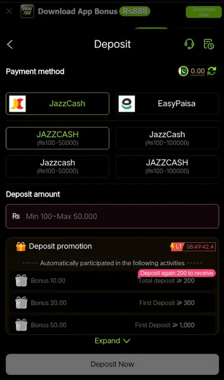Screen dimensions: 224x380
Task: Click the Bonus 50.00 gift box icon
Action: [21, 325]
